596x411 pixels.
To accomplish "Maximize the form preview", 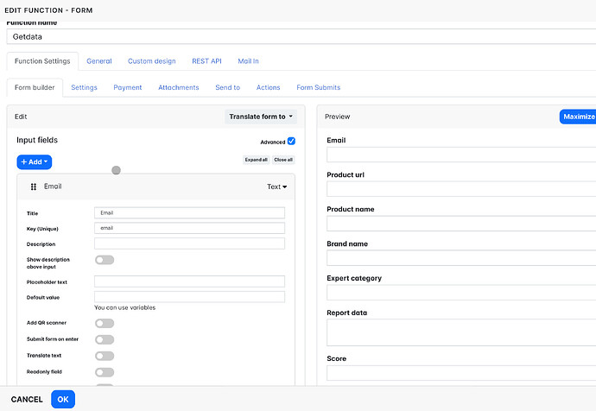I will coord(577,117).
